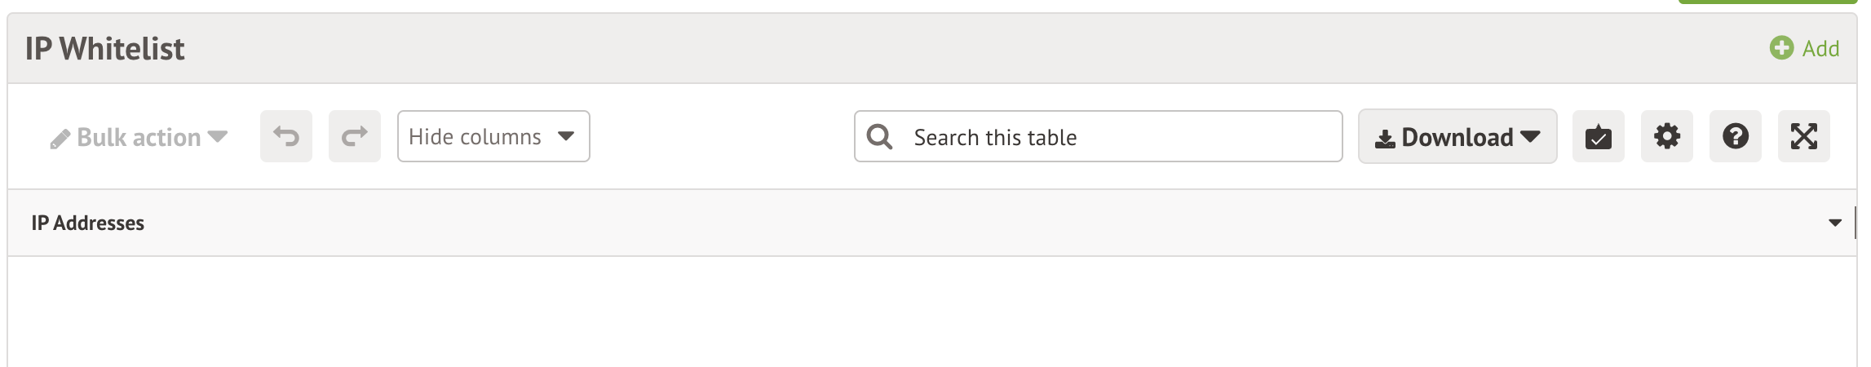This screenshot has width=1871, height=367.
Task: Open the help question mark icon
Action: click(1736, 136)
